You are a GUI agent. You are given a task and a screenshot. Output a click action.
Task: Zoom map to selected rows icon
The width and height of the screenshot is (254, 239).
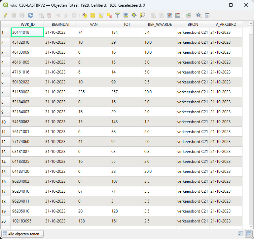pyautogui.click(x=142, y=16)
